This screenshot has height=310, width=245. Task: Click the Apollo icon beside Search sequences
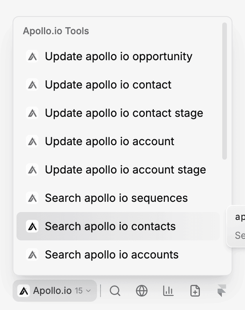point(32,198)
